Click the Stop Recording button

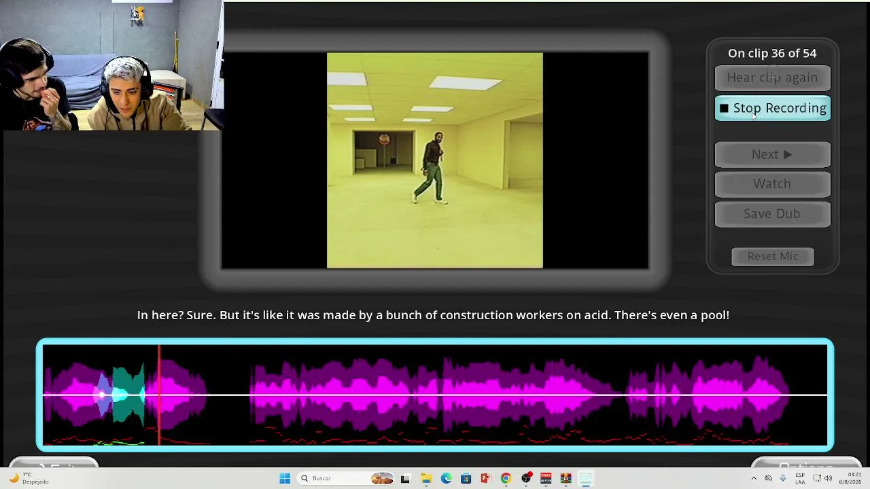point(772,109)
